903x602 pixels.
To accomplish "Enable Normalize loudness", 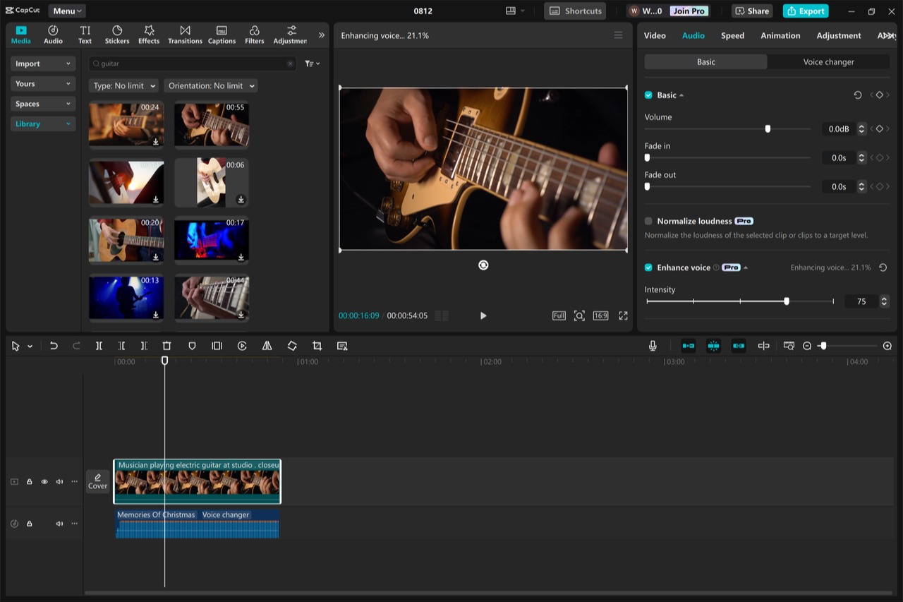I will [x=647, y=221].
